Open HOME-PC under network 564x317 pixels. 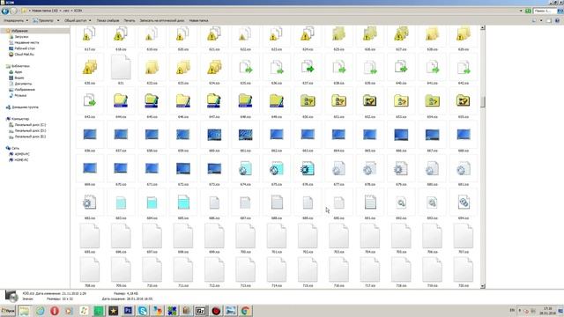21,159
